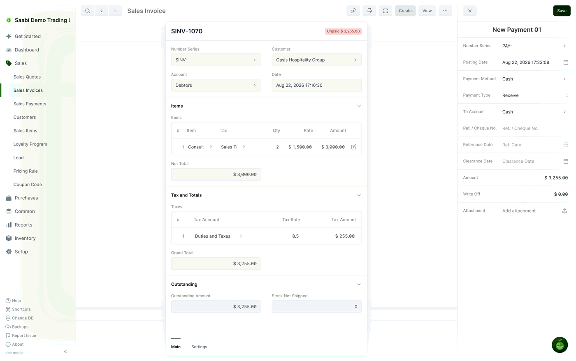
Task: Open calendar for Reference Date
Action: (x=566, y=145)
